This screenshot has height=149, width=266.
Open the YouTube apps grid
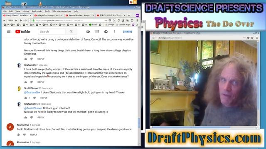click(97, 31)
